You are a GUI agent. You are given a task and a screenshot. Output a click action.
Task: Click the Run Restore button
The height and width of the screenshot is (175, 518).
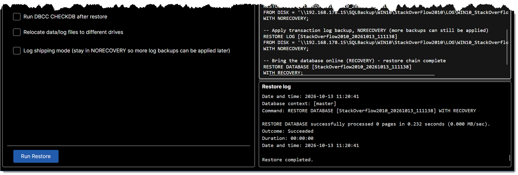click(x=36, y=156)
